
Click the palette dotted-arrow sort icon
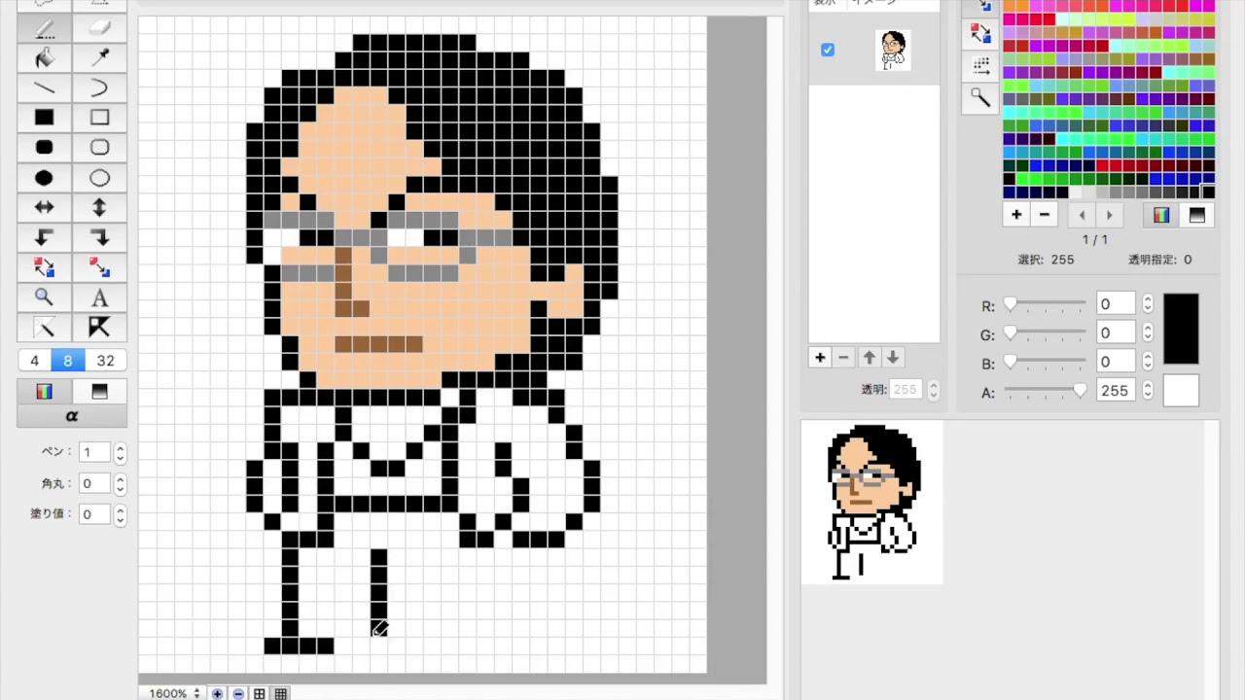pos(980,65)
